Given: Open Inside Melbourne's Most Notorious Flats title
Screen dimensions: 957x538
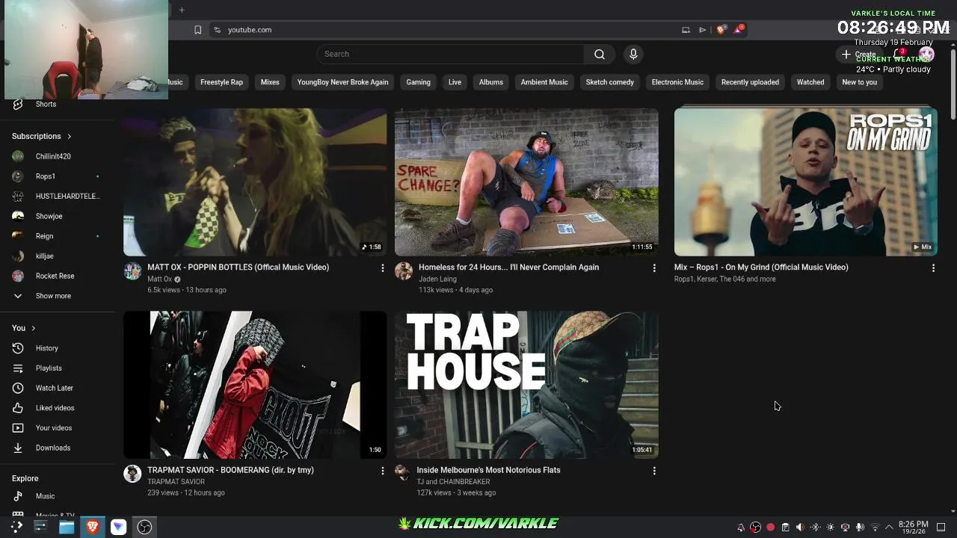Looking at the screenshot, I should (488, 470).
